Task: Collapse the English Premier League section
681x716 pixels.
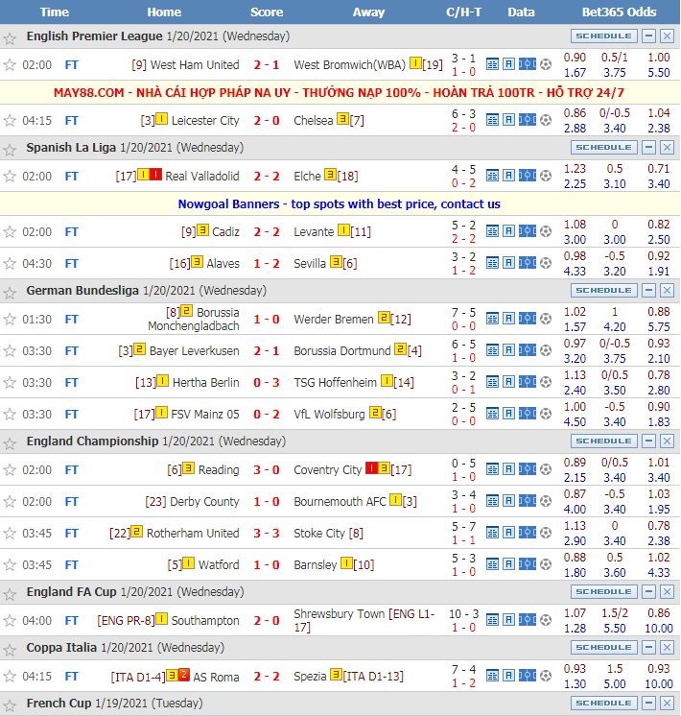Action: tap(648, 36)
